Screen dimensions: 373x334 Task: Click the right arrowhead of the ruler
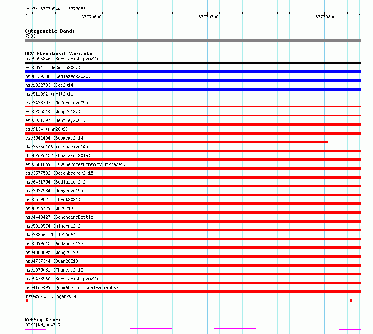[x=360, y=13]
